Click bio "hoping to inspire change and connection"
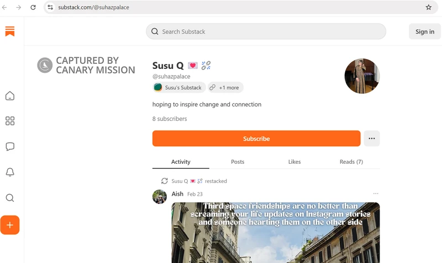 tap(207, 104)
